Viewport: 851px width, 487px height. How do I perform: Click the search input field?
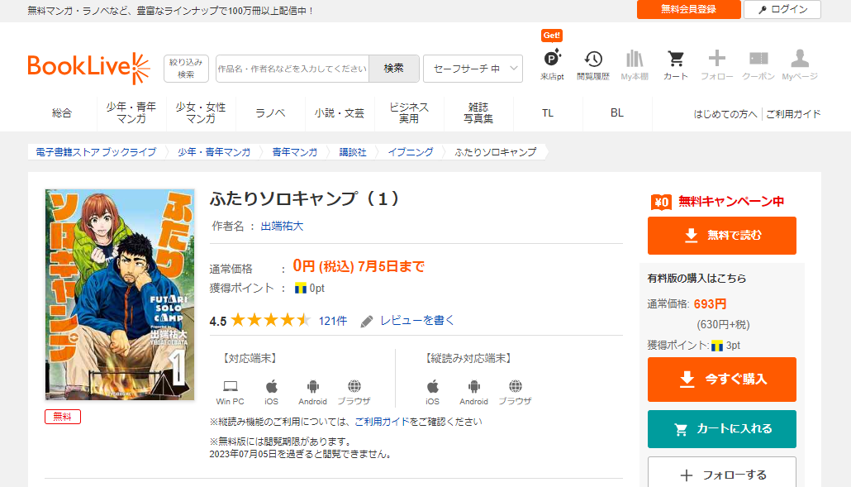292,69
